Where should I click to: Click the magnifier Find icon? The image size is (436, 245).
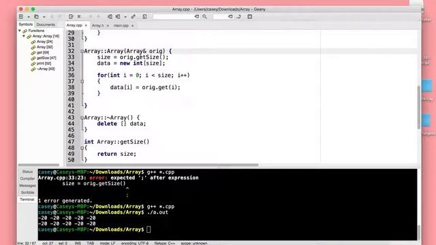[204, 16]
